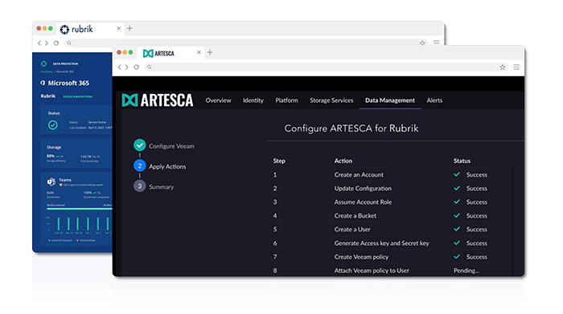
Task: Bookmark page with ARTESCA browser star icon
Action: point(503,67)
